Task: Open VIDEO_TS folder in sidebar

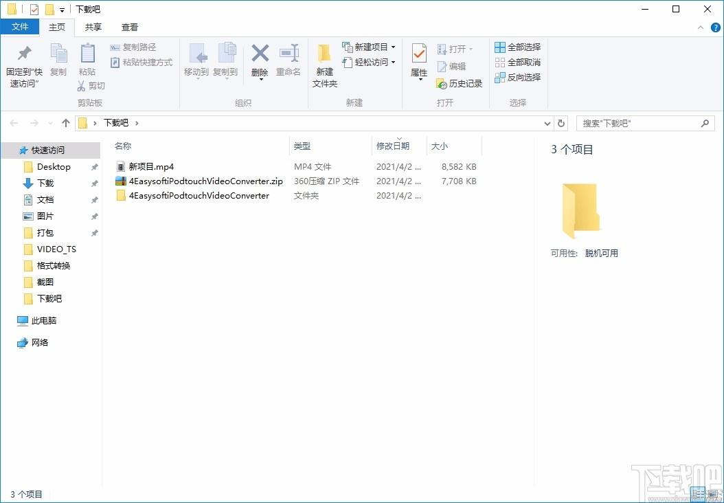Action: coord(56,249)
